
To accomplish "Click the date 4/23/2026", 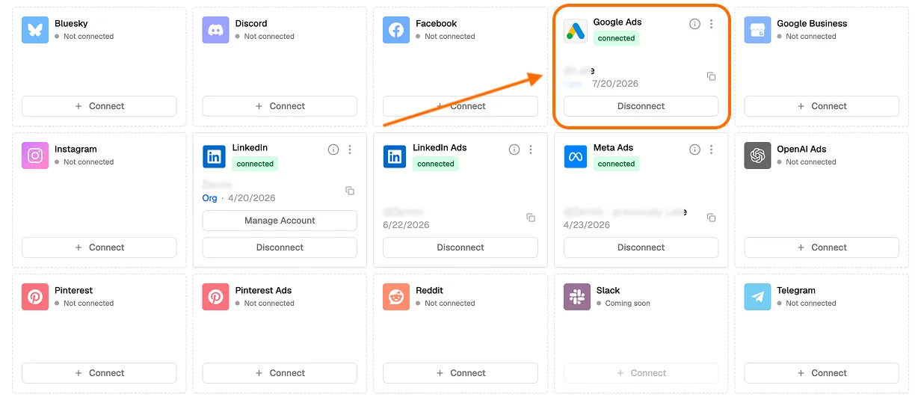I will (587, 224).
